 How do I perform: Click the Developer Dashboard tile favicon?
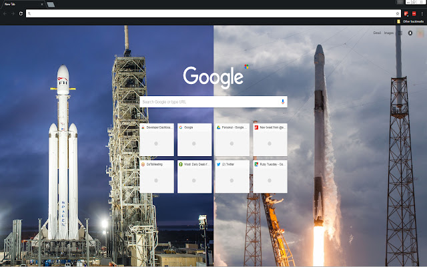143,127
